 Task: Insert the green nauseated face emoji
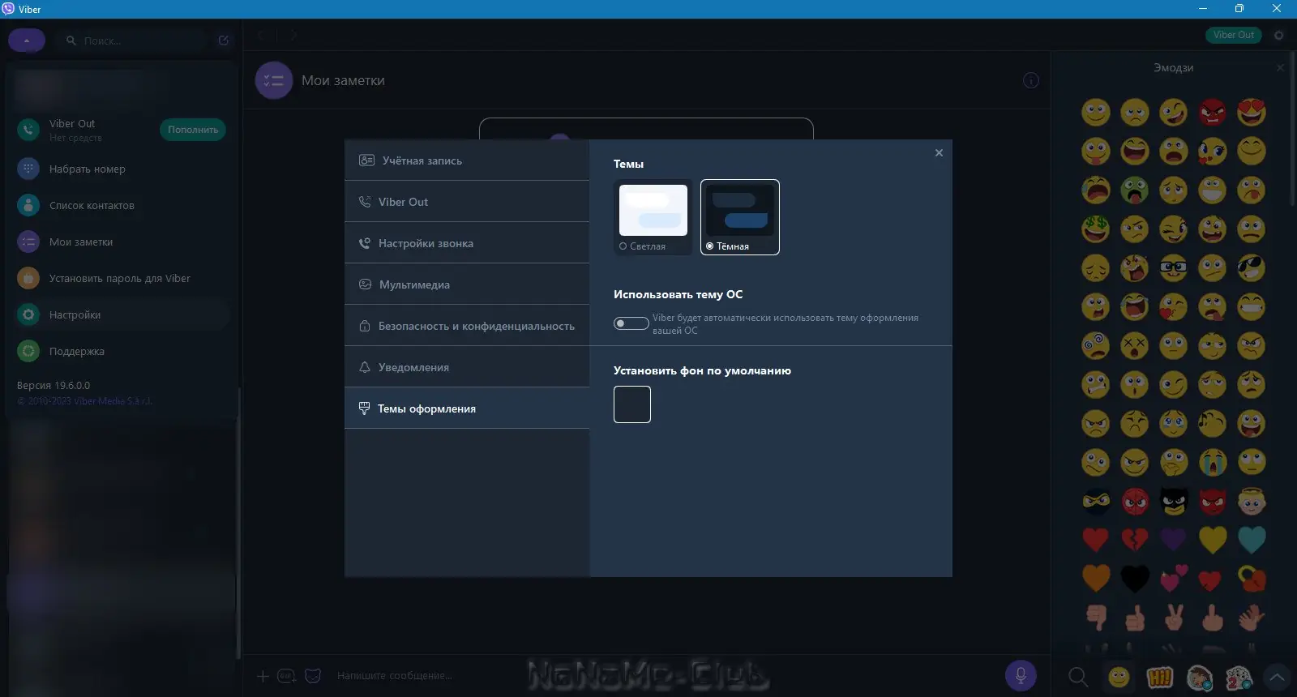(x=1135, y=190)
